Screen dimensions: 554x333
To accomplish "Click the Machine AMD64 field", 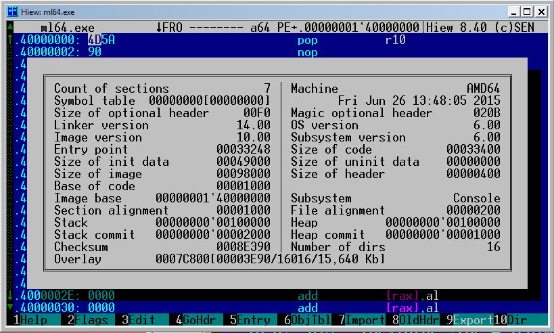I will tap(483, 89).
